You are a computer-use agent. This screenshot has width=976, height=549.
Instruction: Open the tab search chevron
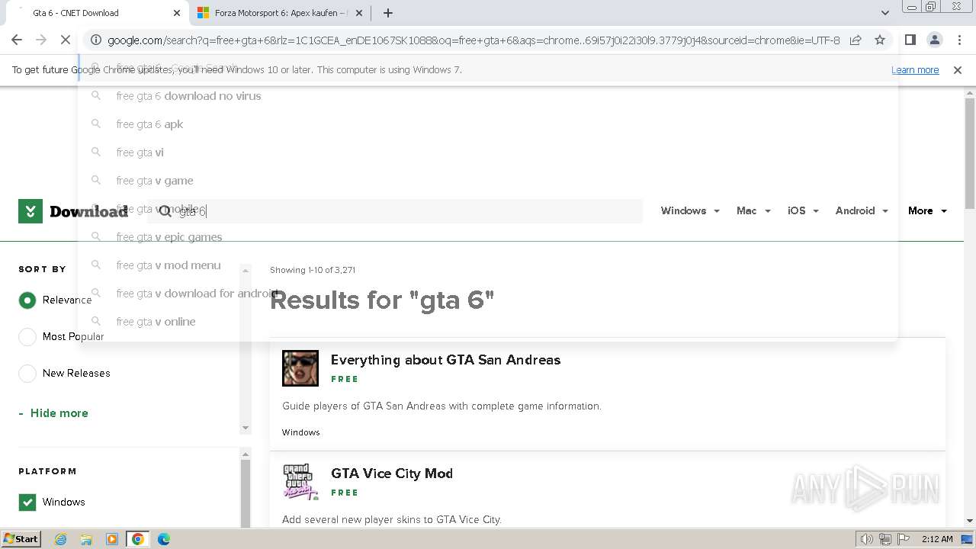[884, 13]
